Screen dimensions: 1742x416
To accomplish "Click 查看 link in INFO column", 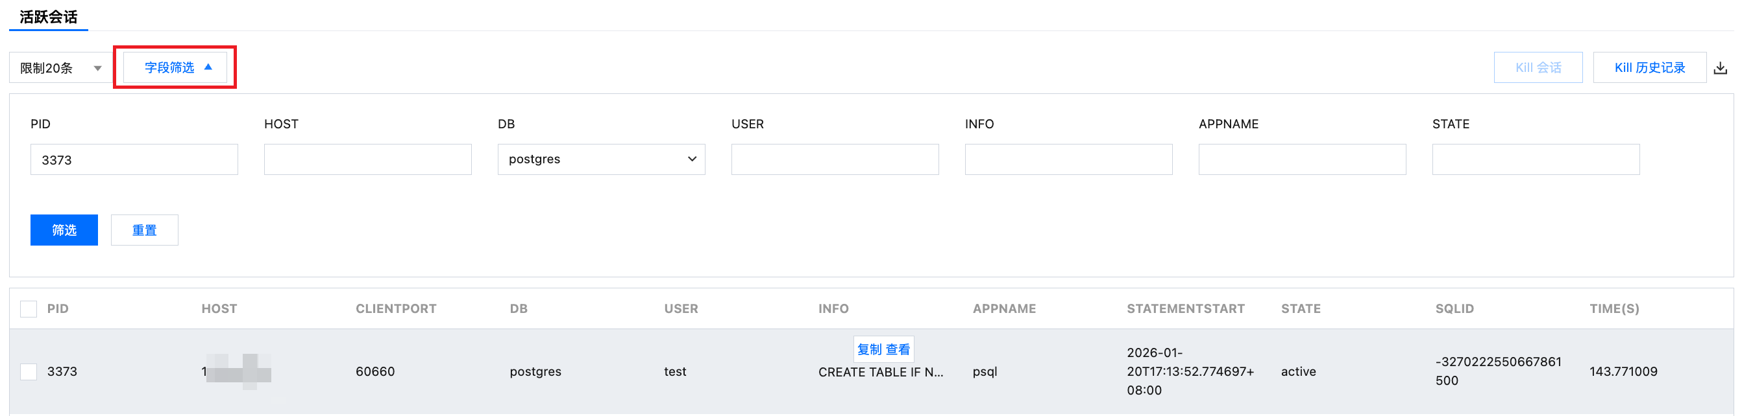I will tap(898, 350).
